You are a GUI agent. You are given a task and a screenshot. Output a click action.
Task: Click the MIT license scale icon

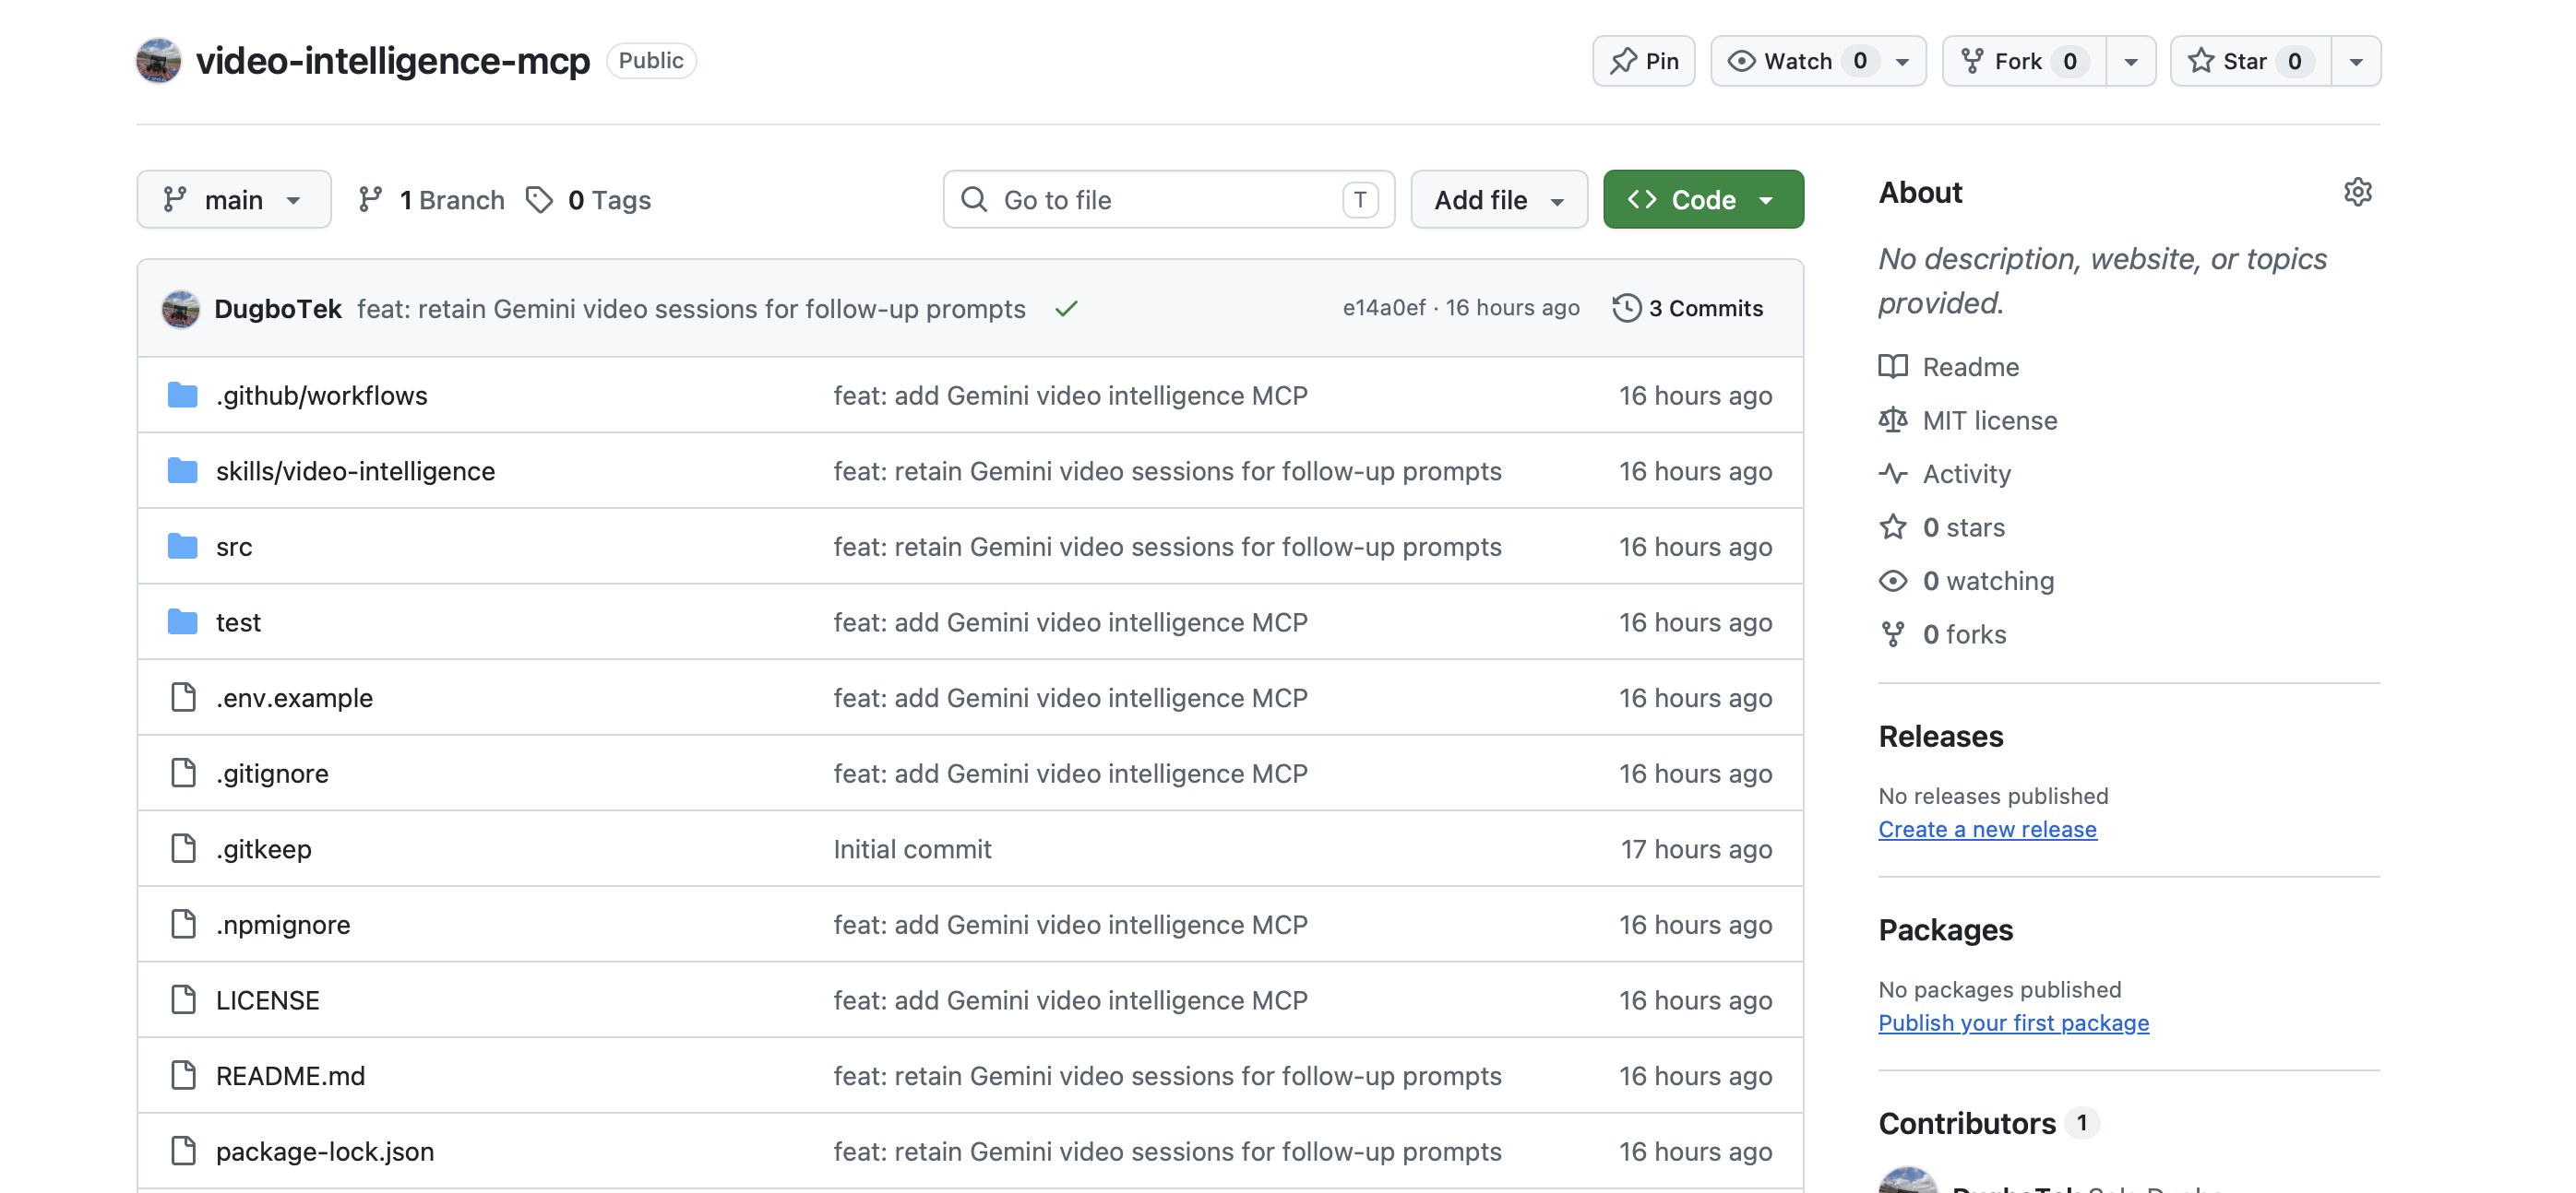click(x=1892, y=420)
